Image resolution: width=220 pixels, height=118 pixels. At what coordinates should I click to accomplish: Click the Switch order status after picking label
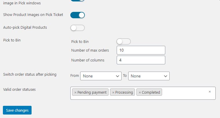pos(30,75)
